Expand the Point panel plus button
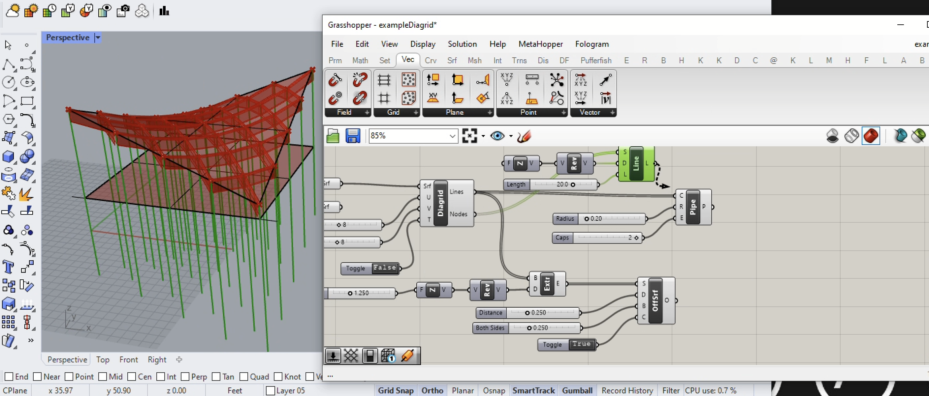The width and height of the screenshot is (929, 396). click(x=563, y=113)
